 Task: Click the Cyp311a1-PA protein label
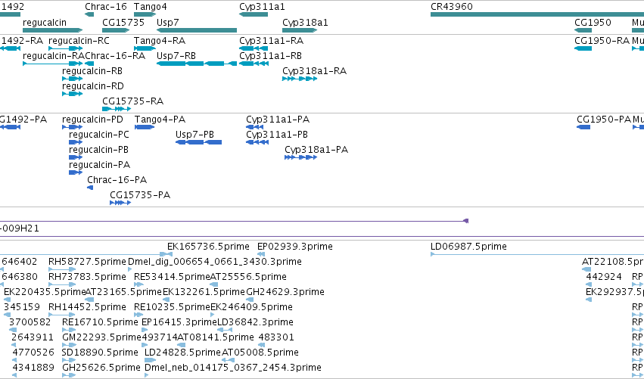click(x=278, y=120)
